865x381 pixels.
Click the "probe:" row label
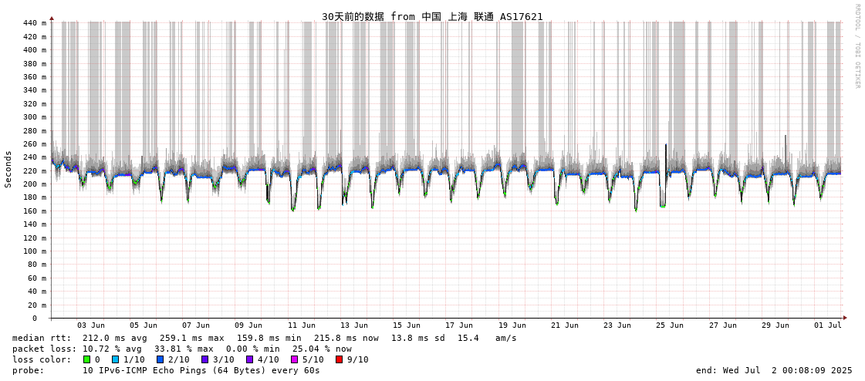pyautogui.click(x=28, y=370)
